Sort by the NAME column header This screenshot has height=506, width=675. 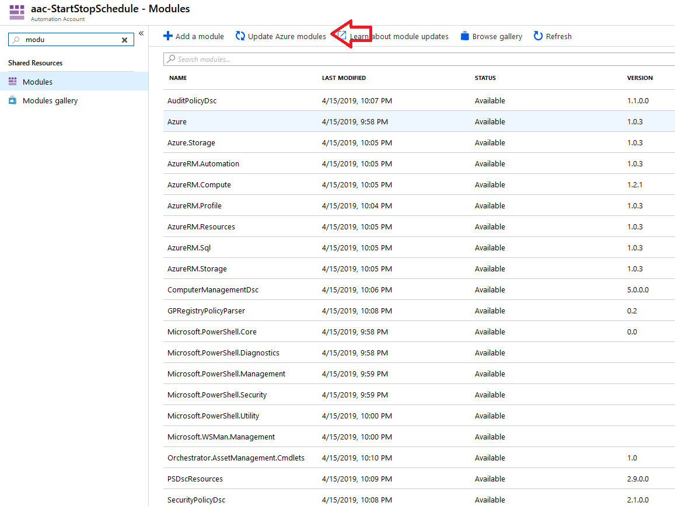pyautogui.click(x=178, y=78)
